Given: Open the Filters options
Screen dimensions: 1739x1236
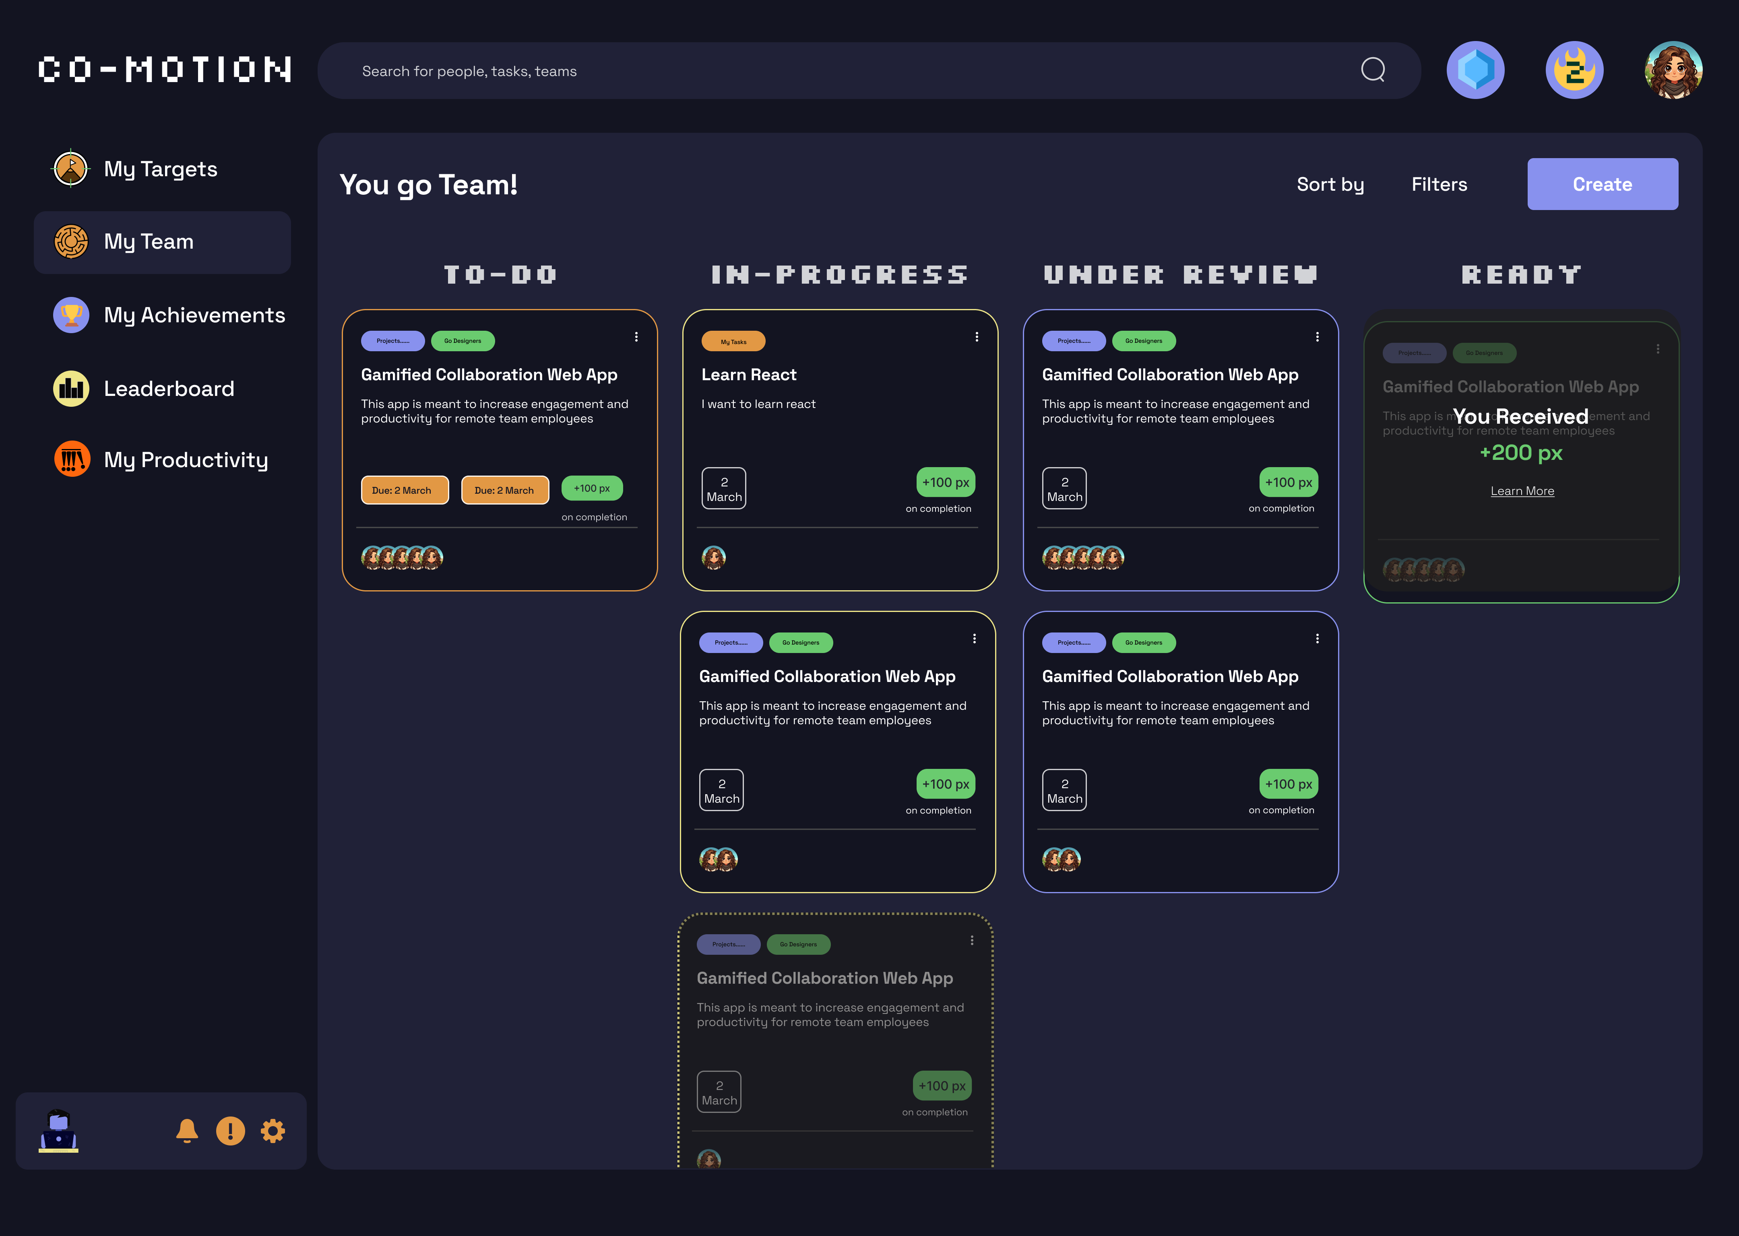Looking at the screenshot, I should 1438,183.
